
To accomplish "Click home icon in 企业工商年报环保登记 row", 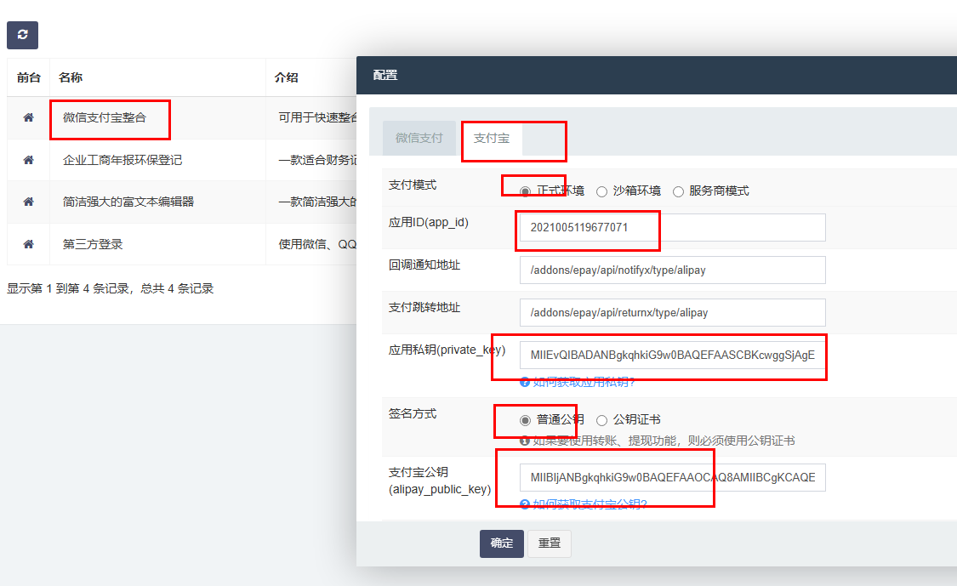I will pos(28,160).
